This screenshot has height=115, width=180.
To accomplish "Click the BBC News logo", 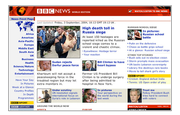I will 54,11.
